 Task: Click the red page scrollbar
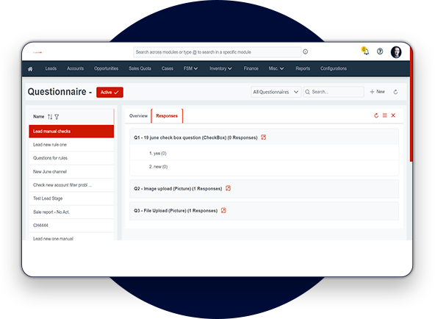pyautogui.click(x=411, y=105)
